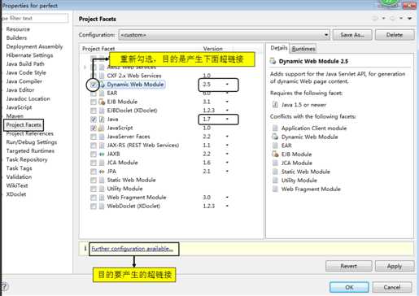Click the EAR facet icon
Screen dimensions: 419x296
tap(102, 94)
